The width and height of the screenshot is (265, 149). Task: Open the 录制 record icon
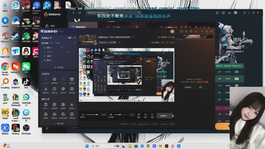pos(145,115)
